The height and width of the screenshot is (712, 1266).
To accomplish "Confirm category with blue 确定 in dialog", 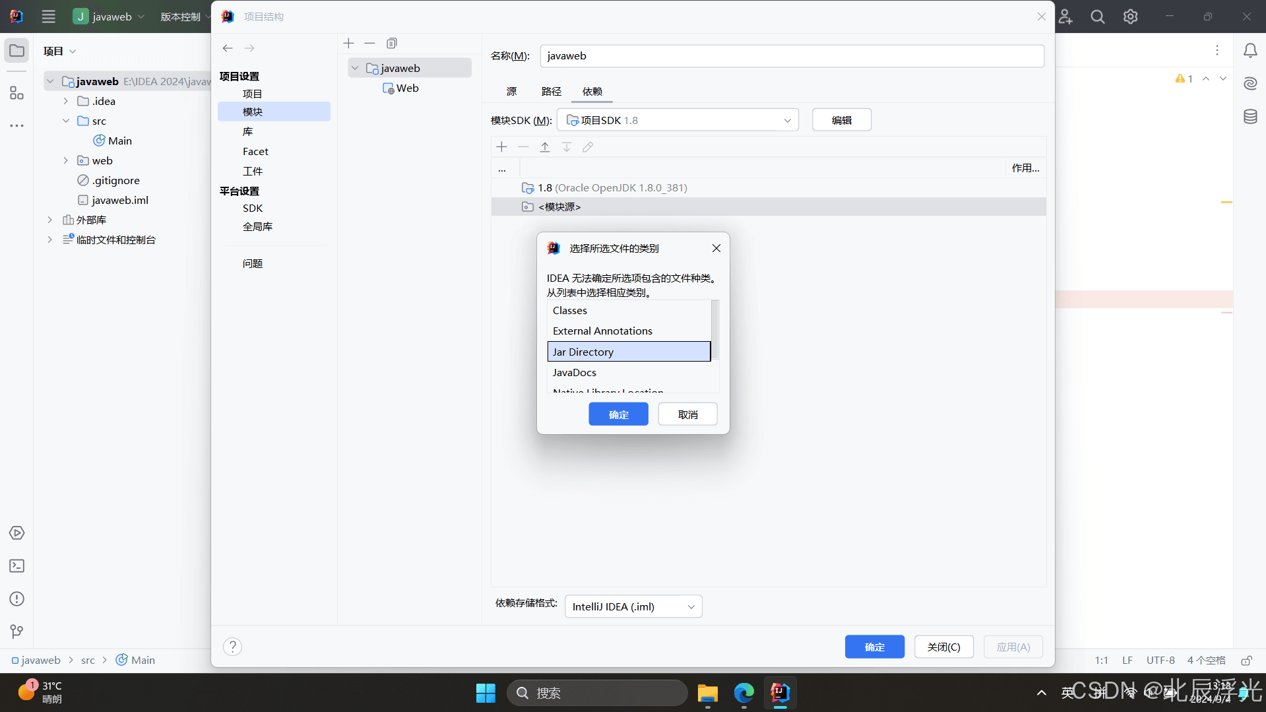I will (x=618, y=414).
